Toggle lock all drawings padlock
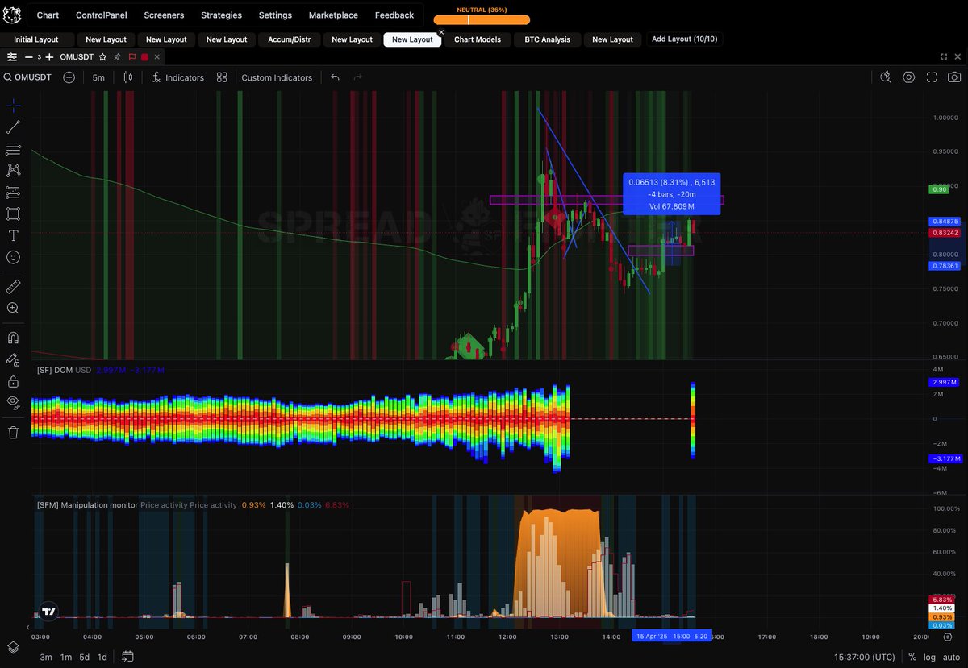 (x=13, y=381)
